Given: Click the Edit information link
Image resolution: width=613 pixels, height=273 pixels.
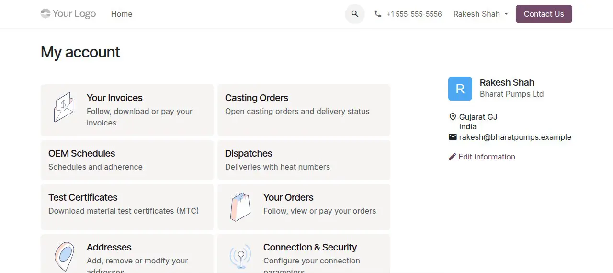Looking at the screenshot, I should coord(482,157).
